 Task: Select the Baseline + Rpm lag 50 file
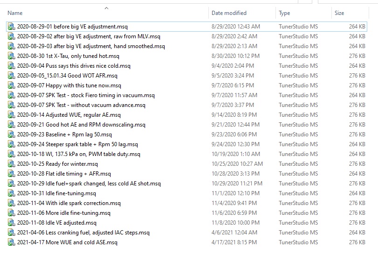pyautogui.click(x=64, y=135)
